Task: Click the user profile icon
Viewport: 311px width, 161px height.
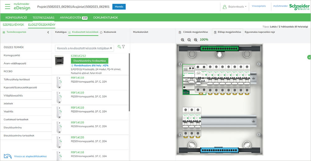Action: click(x=225, y=7)
